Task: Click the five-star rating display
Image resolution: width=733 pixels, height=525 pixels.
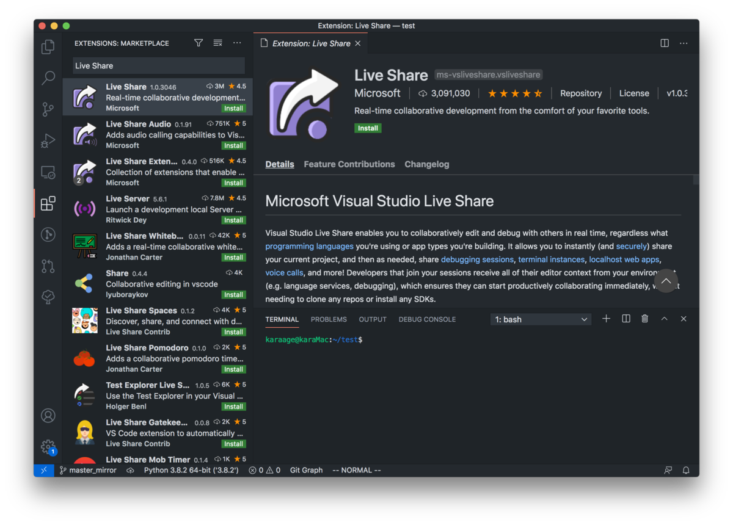Action: (x=515, y=93)
